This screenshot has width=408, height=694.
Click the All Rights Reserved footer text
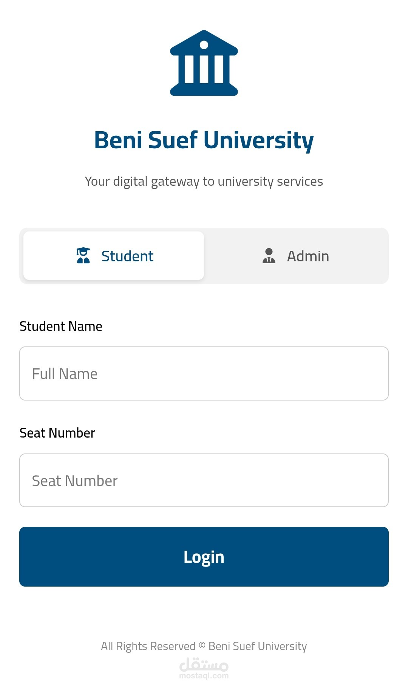pos(148,646)
